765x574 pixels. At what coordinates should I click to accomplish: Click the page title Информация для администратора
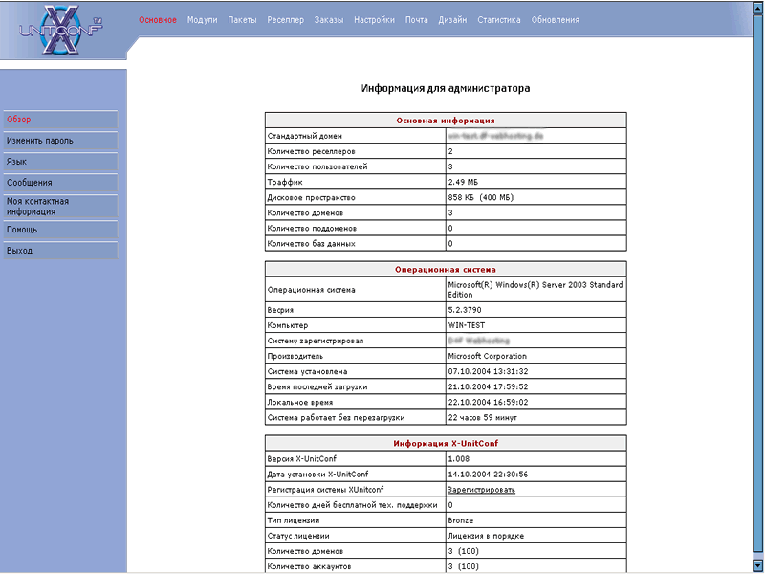tap(446, 88)
